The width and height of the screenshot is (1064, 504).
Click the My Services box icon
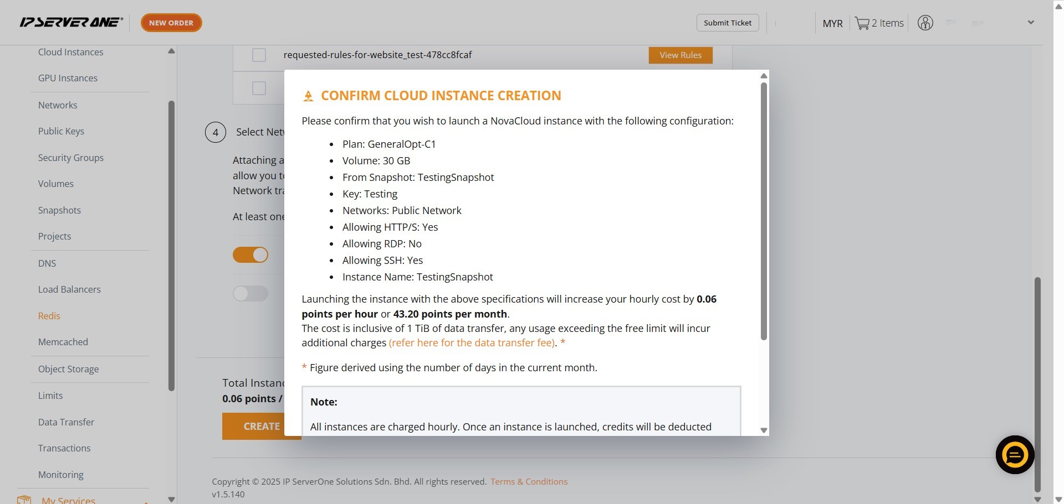click(24, 499)
